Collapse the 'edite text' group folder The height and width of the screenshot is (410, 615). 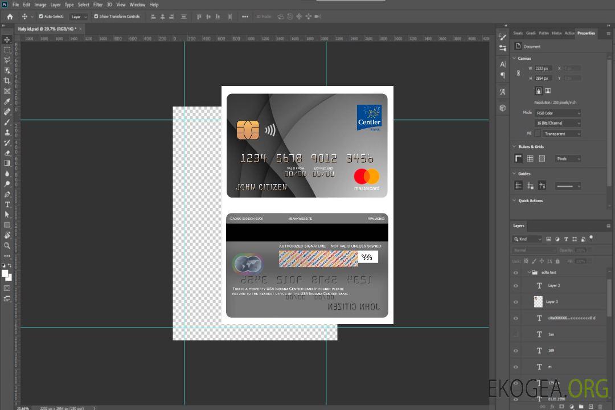click(529, 272)
